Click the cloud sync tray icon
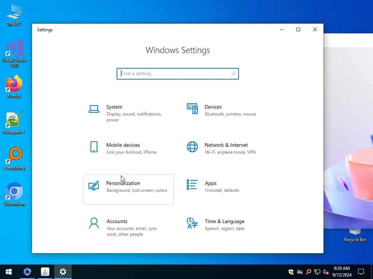This screenshot has width=373, height=279. tap(300, 272)
